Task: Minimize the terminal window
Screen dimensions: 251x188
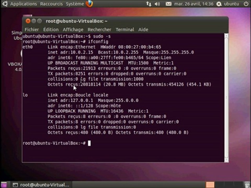Action: [34, 21]
